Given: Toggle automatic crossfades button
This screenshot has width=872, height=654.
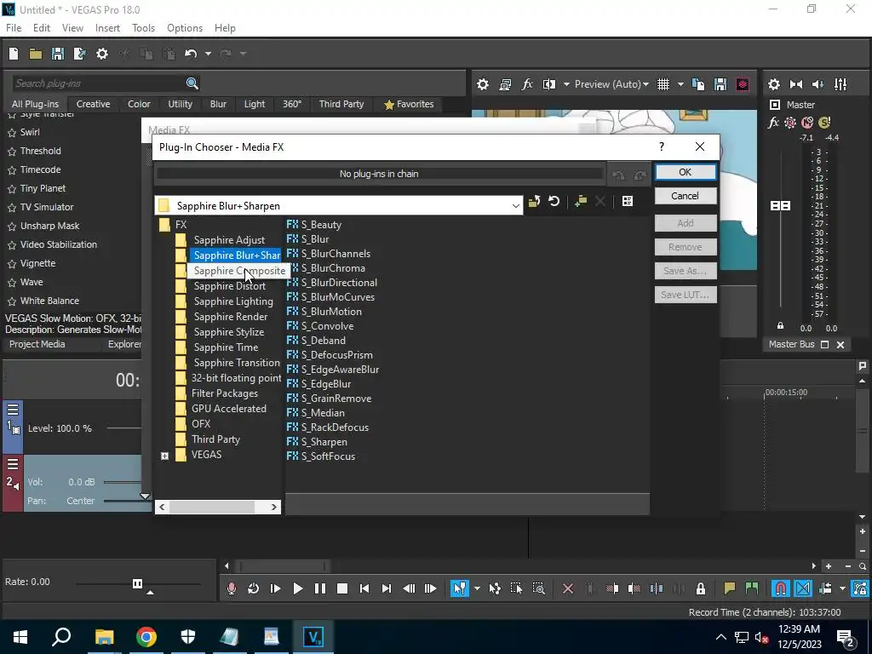Looking at the screenshot, I should tap(802, 588).
